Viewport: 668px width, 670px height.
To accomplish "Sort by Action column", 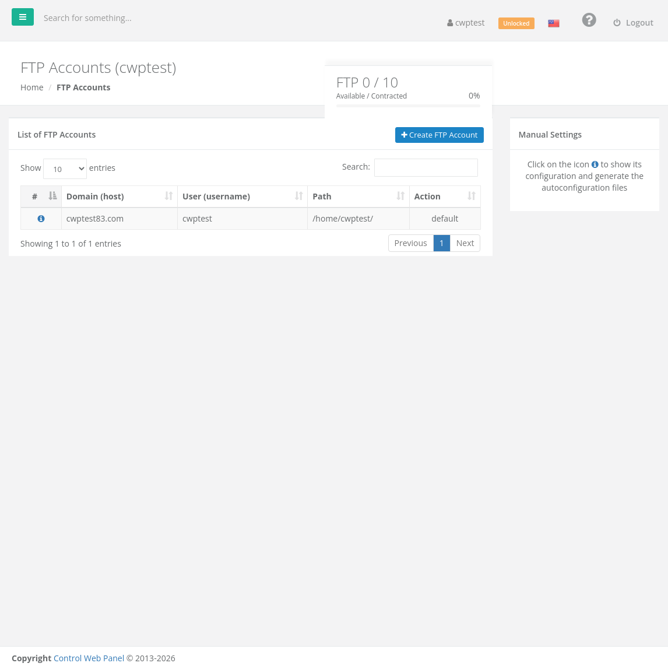I will click(x=445, y=197).
